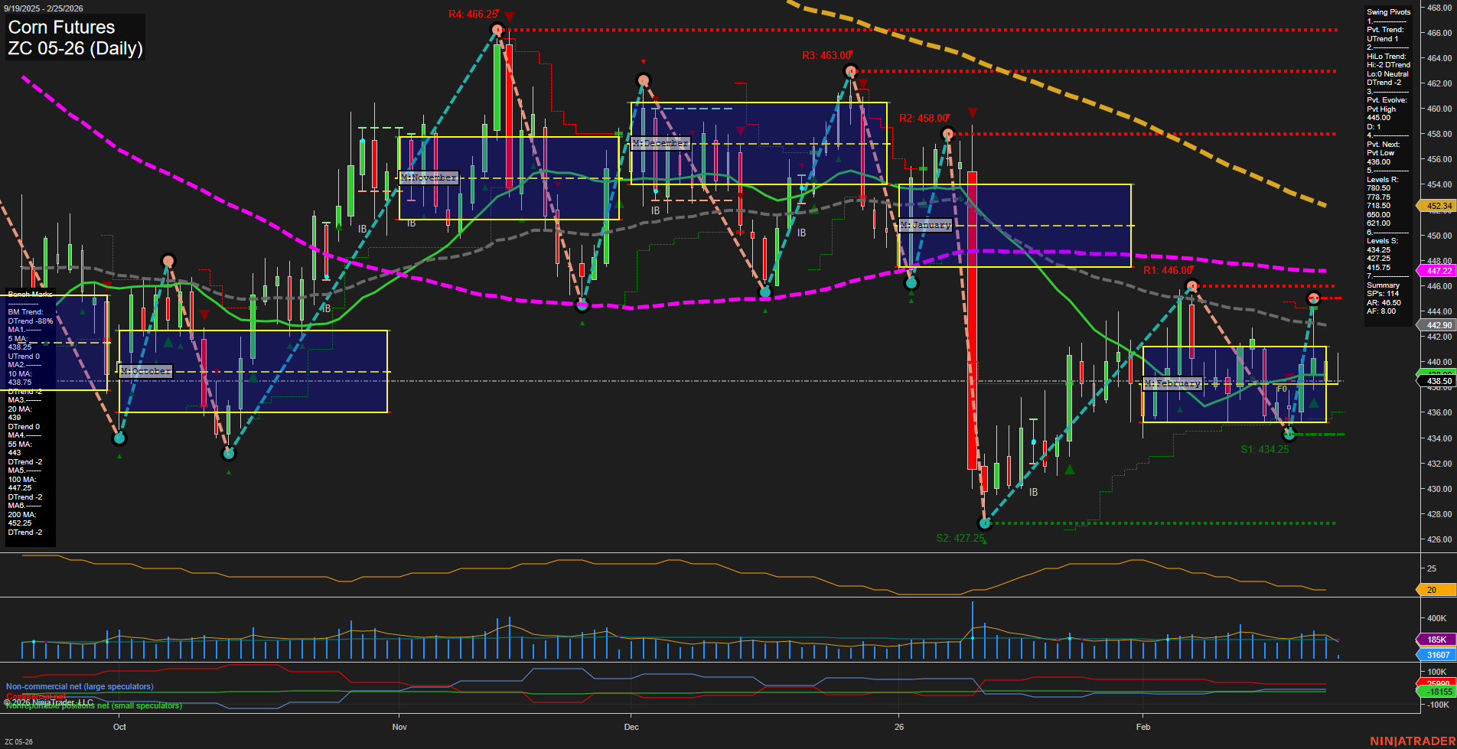The height and width of the screenshot is (749, 1457).
Task: Click the R1: 446.00 level label
Action: 1166,269
